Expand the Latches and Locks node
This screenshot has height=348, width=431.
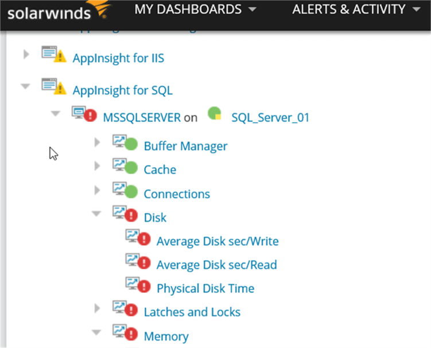(97, 308)
